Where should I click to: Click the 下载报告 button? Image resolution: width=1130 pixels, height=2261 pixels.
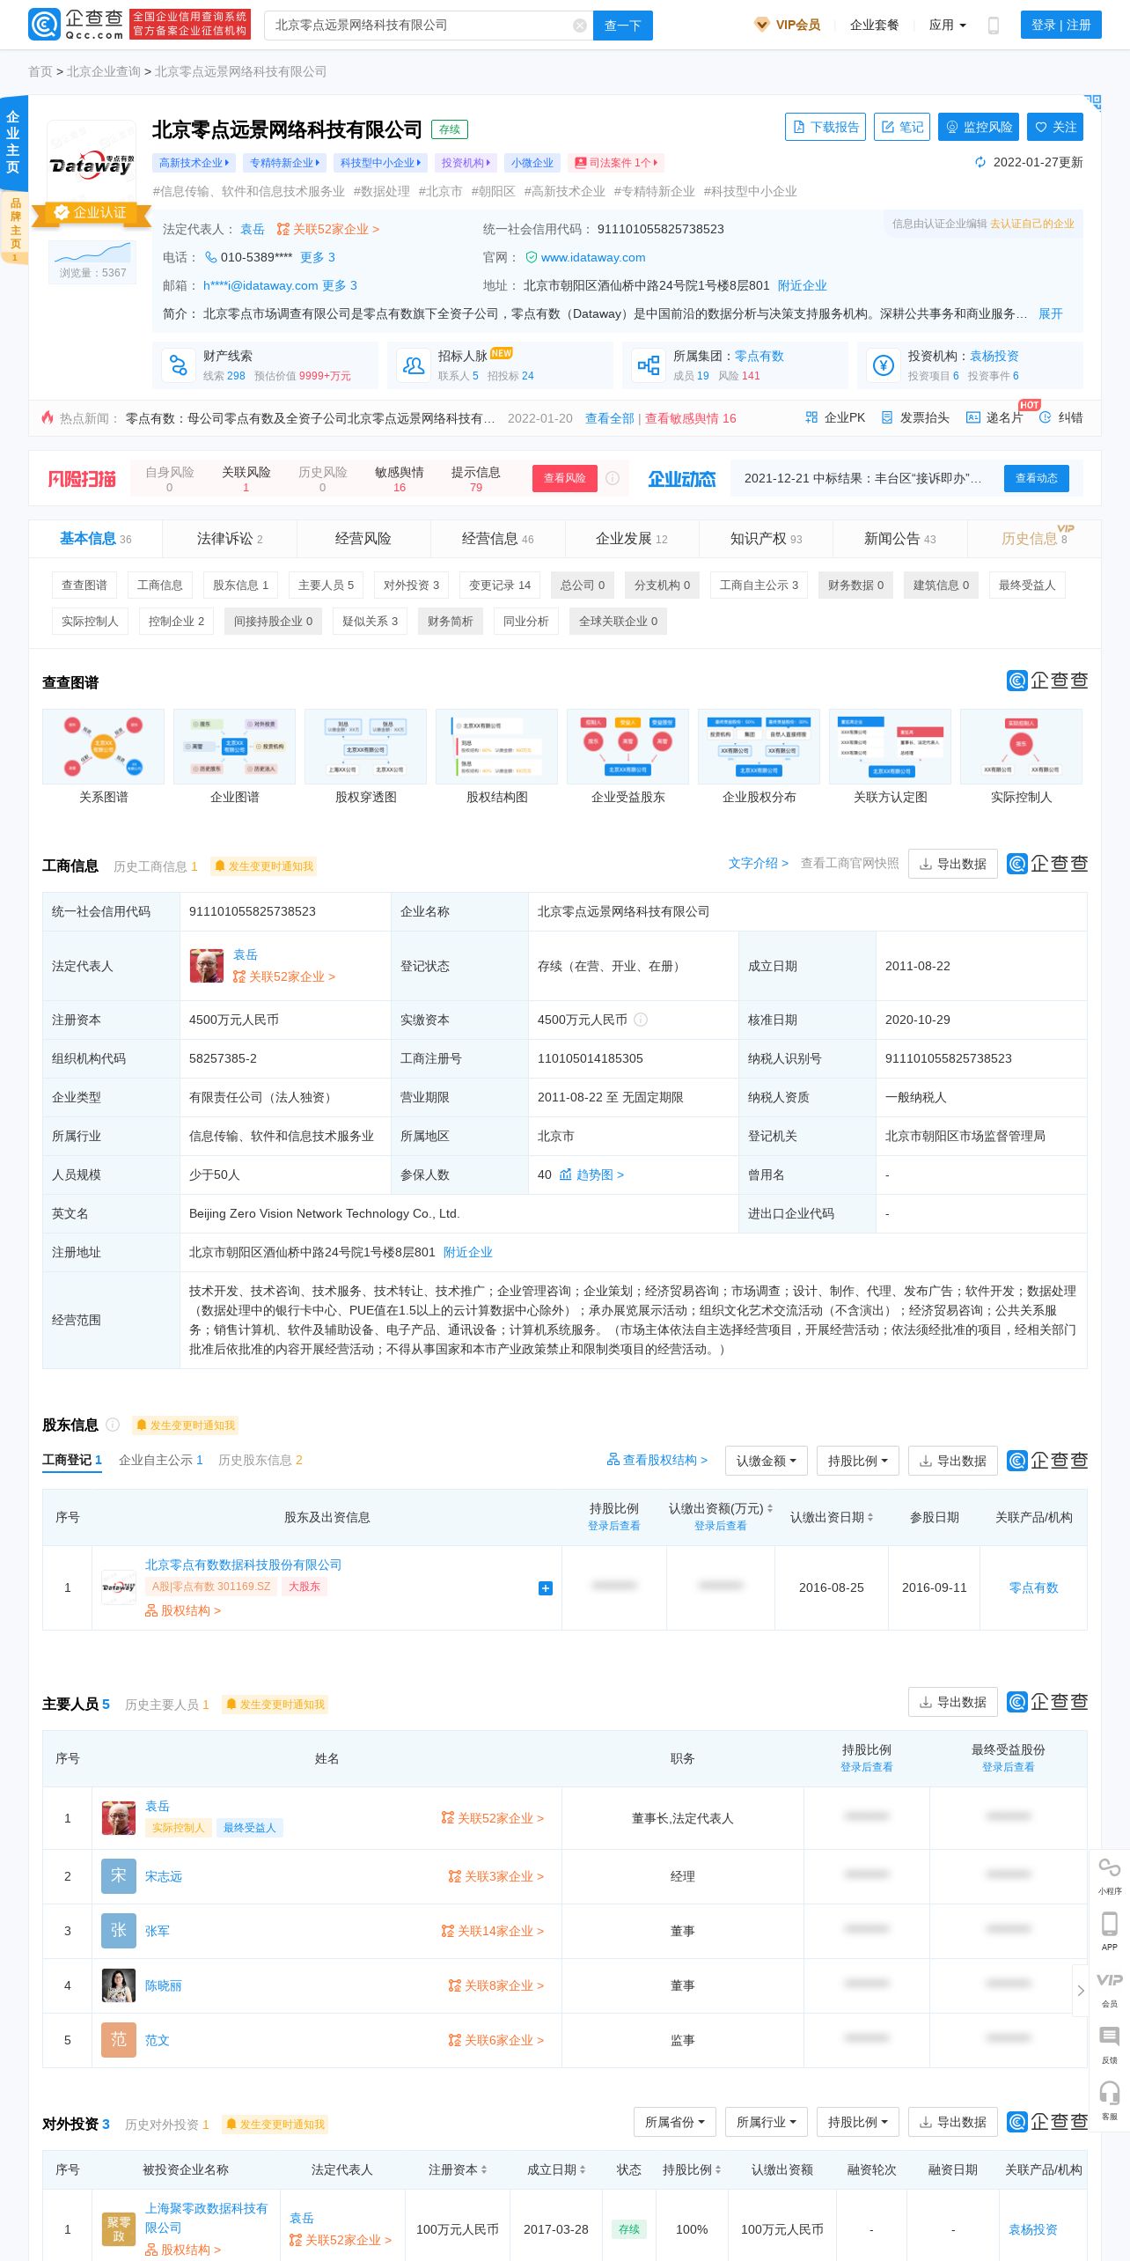pos(825,127)
